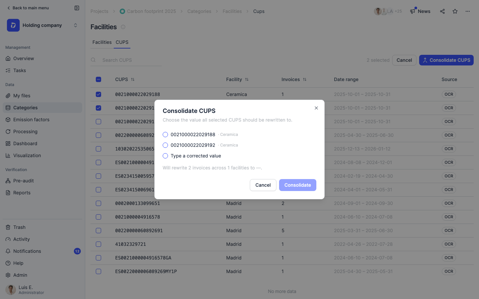Open the three-dots more options menu
This screenshot has height=299, width=479.
[x=468, y=11]
